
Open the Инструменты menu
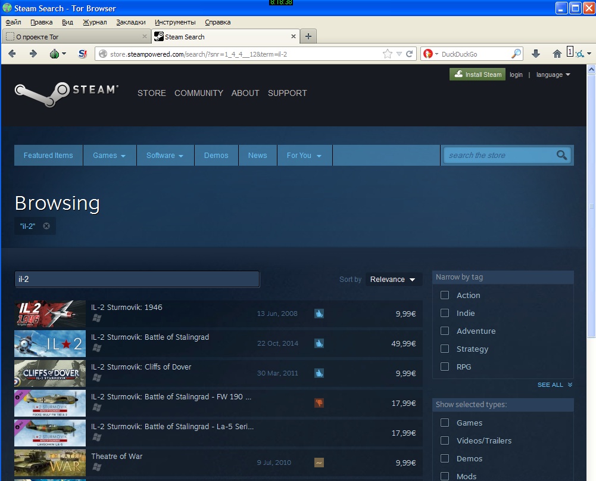tap(175, 22)
